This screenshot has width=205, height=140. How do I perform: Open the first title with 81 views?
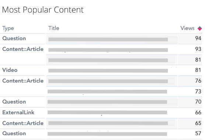(108, 60)
